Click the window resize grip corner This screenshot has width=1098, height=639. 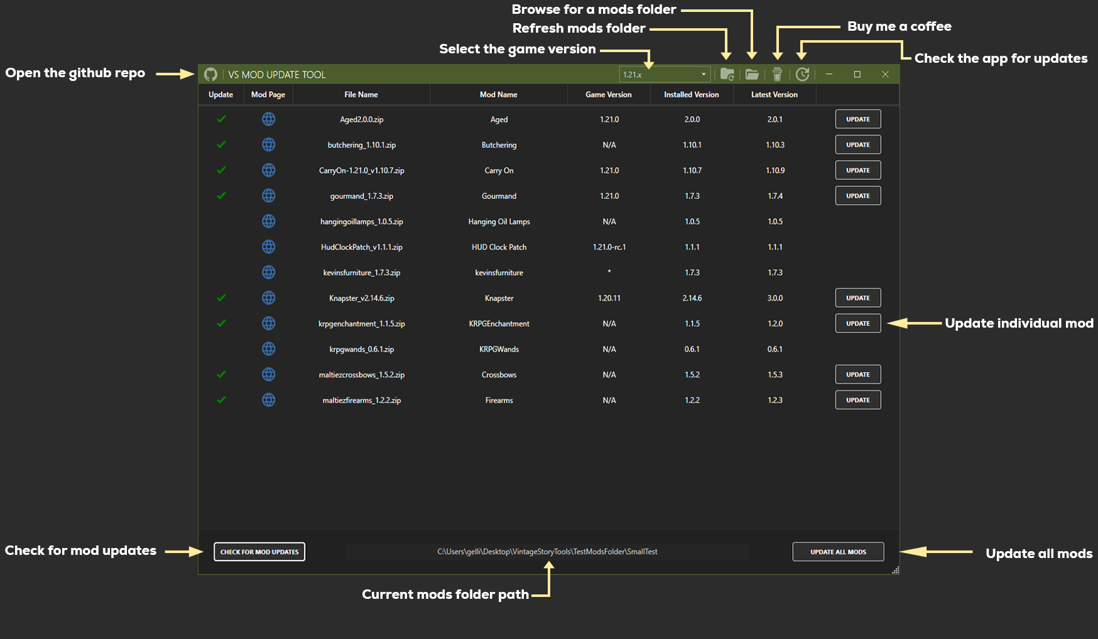(x=895, y=570)
